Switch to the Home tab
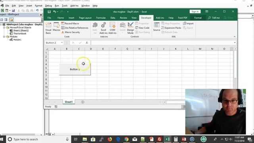 tap(61, 17)
